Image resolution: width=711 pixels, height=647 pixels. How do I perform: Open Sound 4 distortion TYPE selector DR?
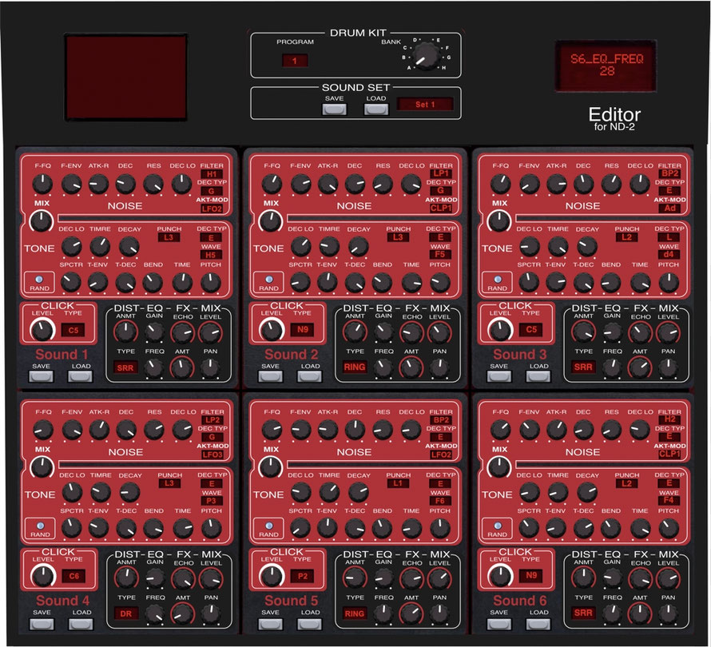[x=126, y=613]
